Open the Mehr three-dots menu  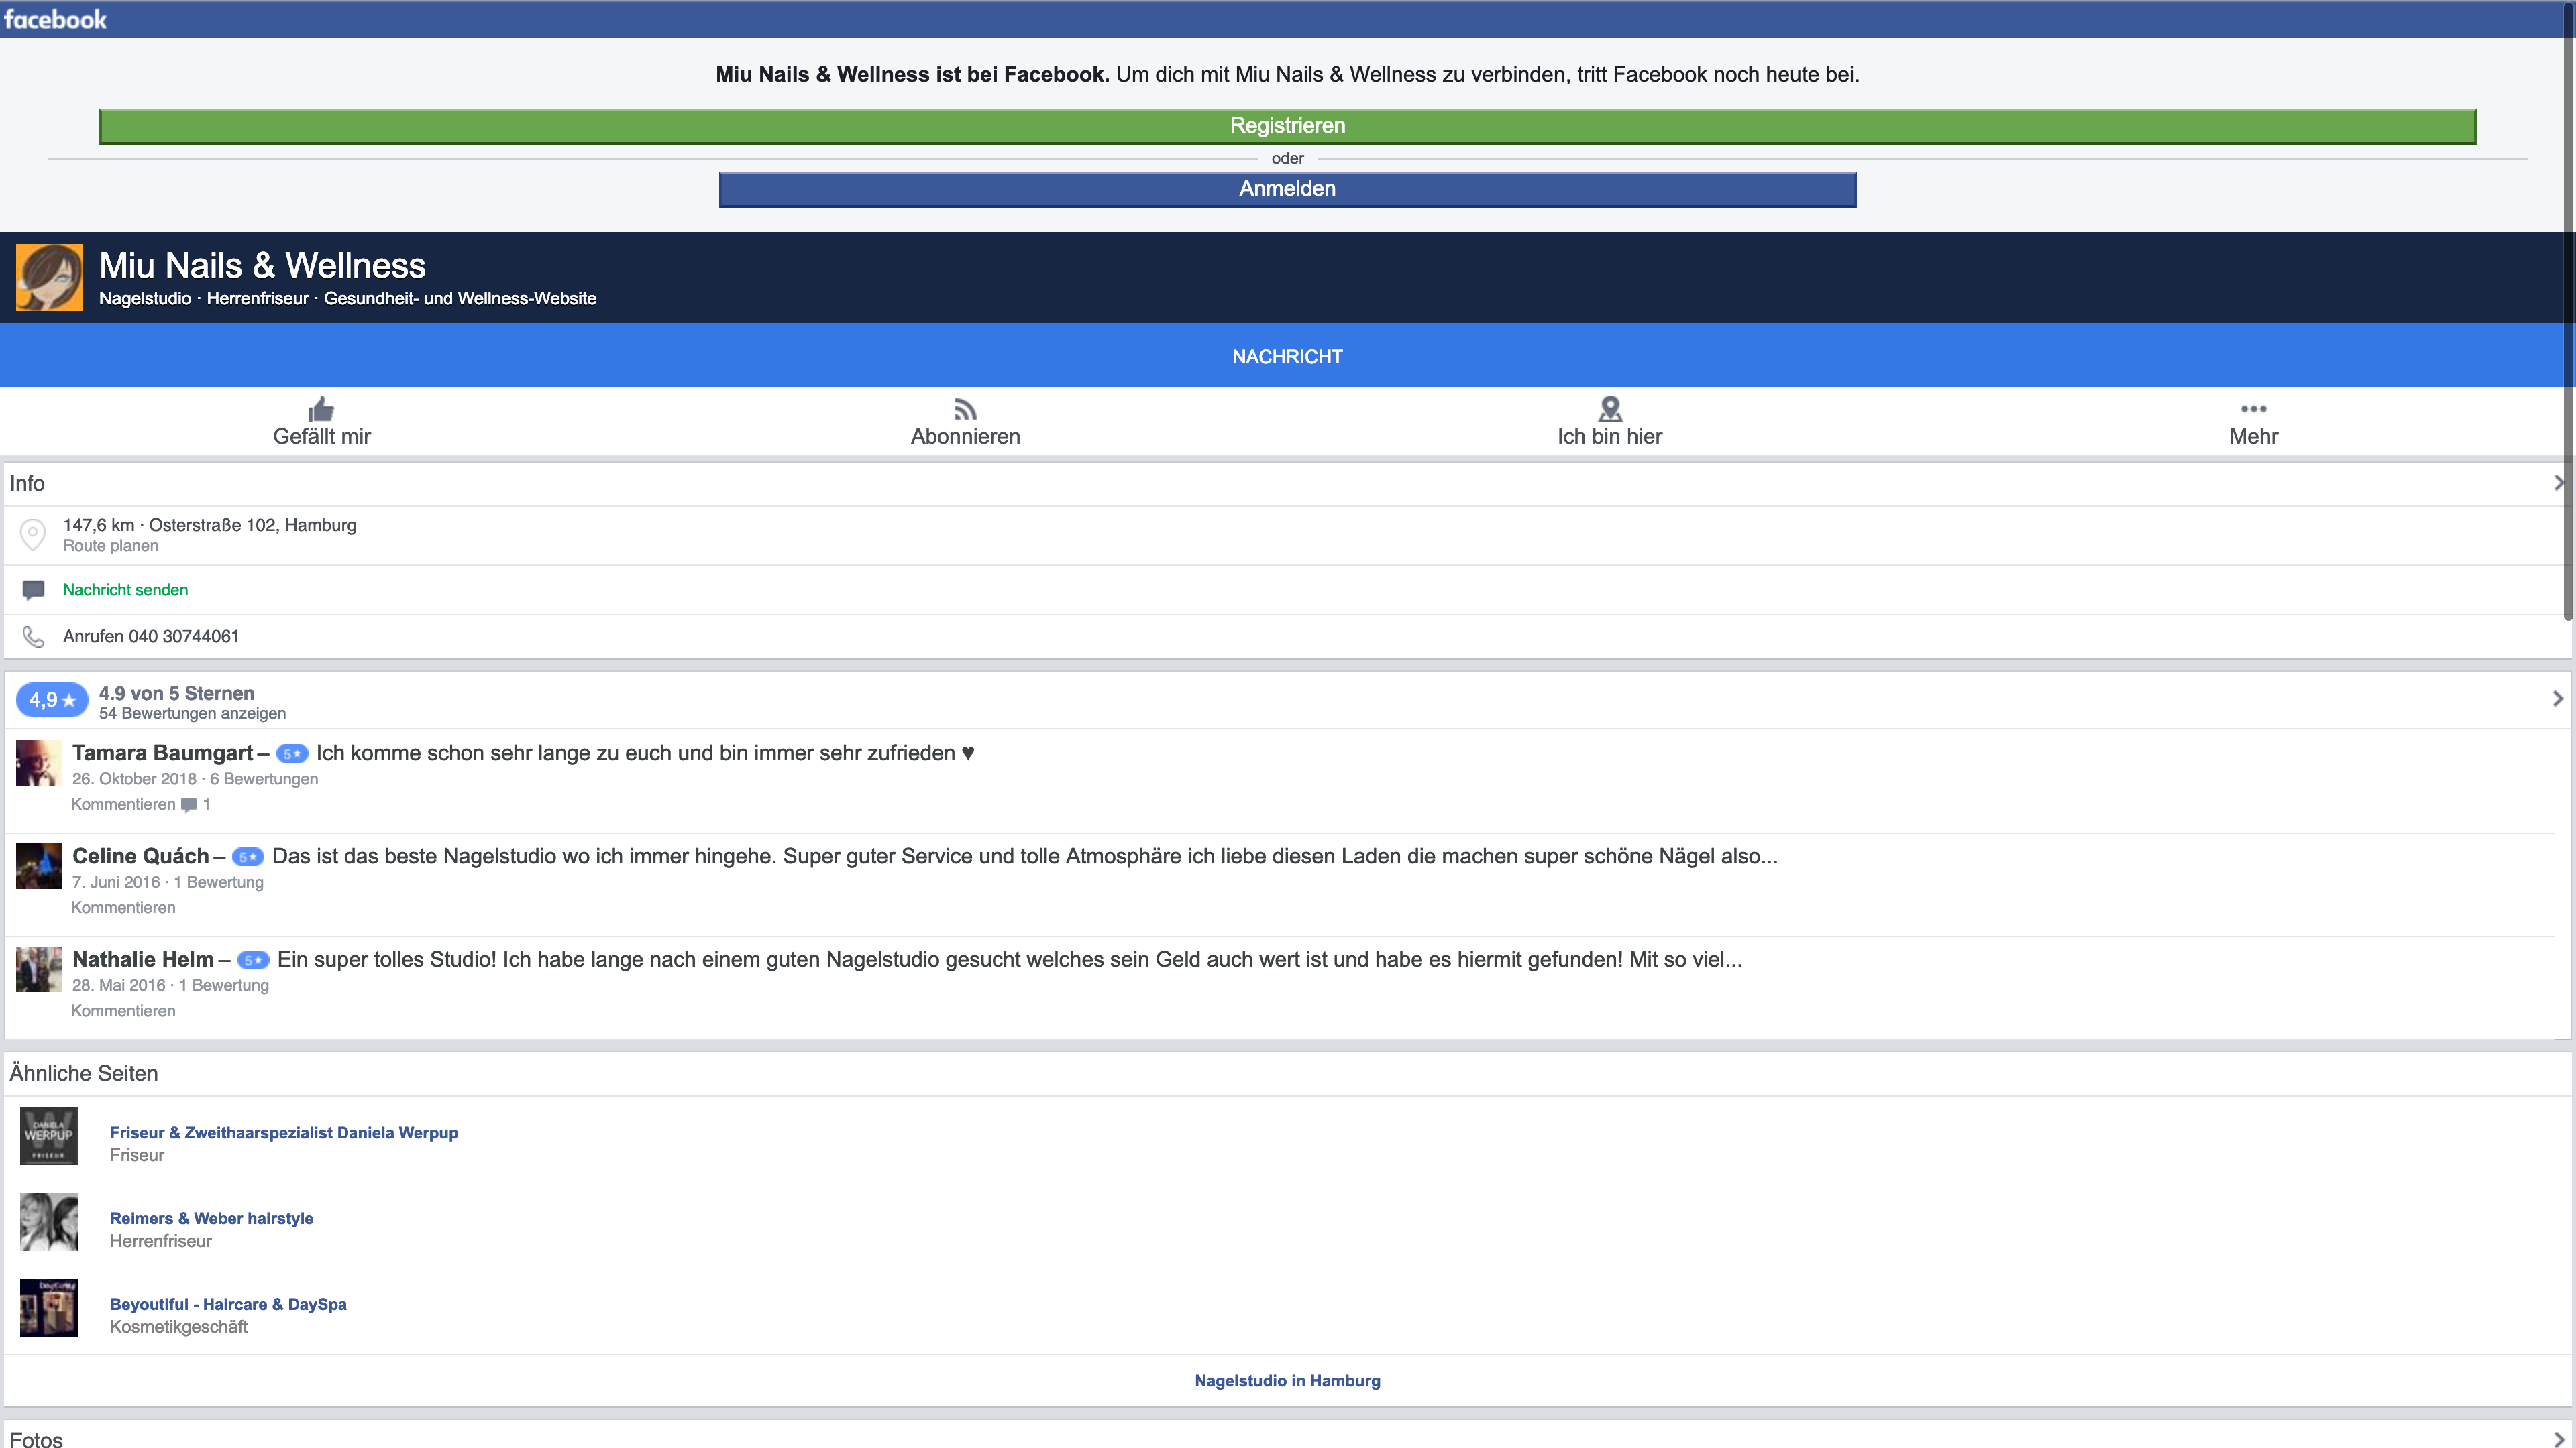[x=2253, y=409]
